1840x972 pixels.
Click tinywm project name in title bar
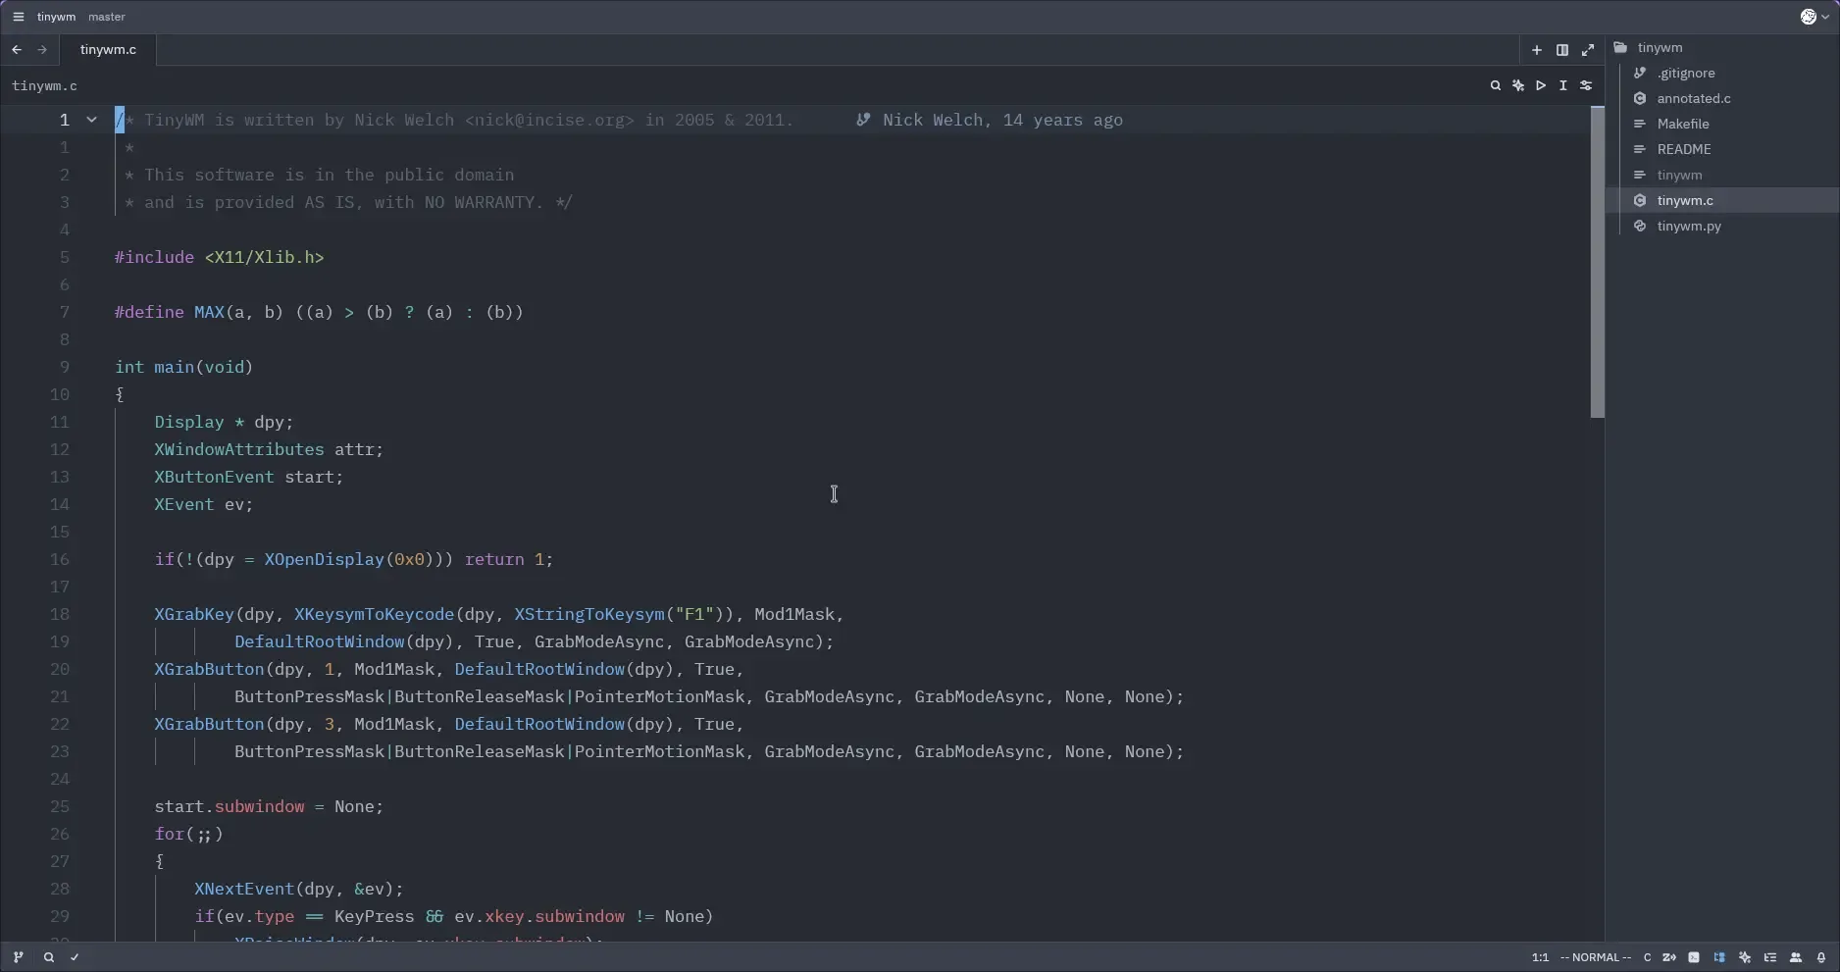coord(56,17)
